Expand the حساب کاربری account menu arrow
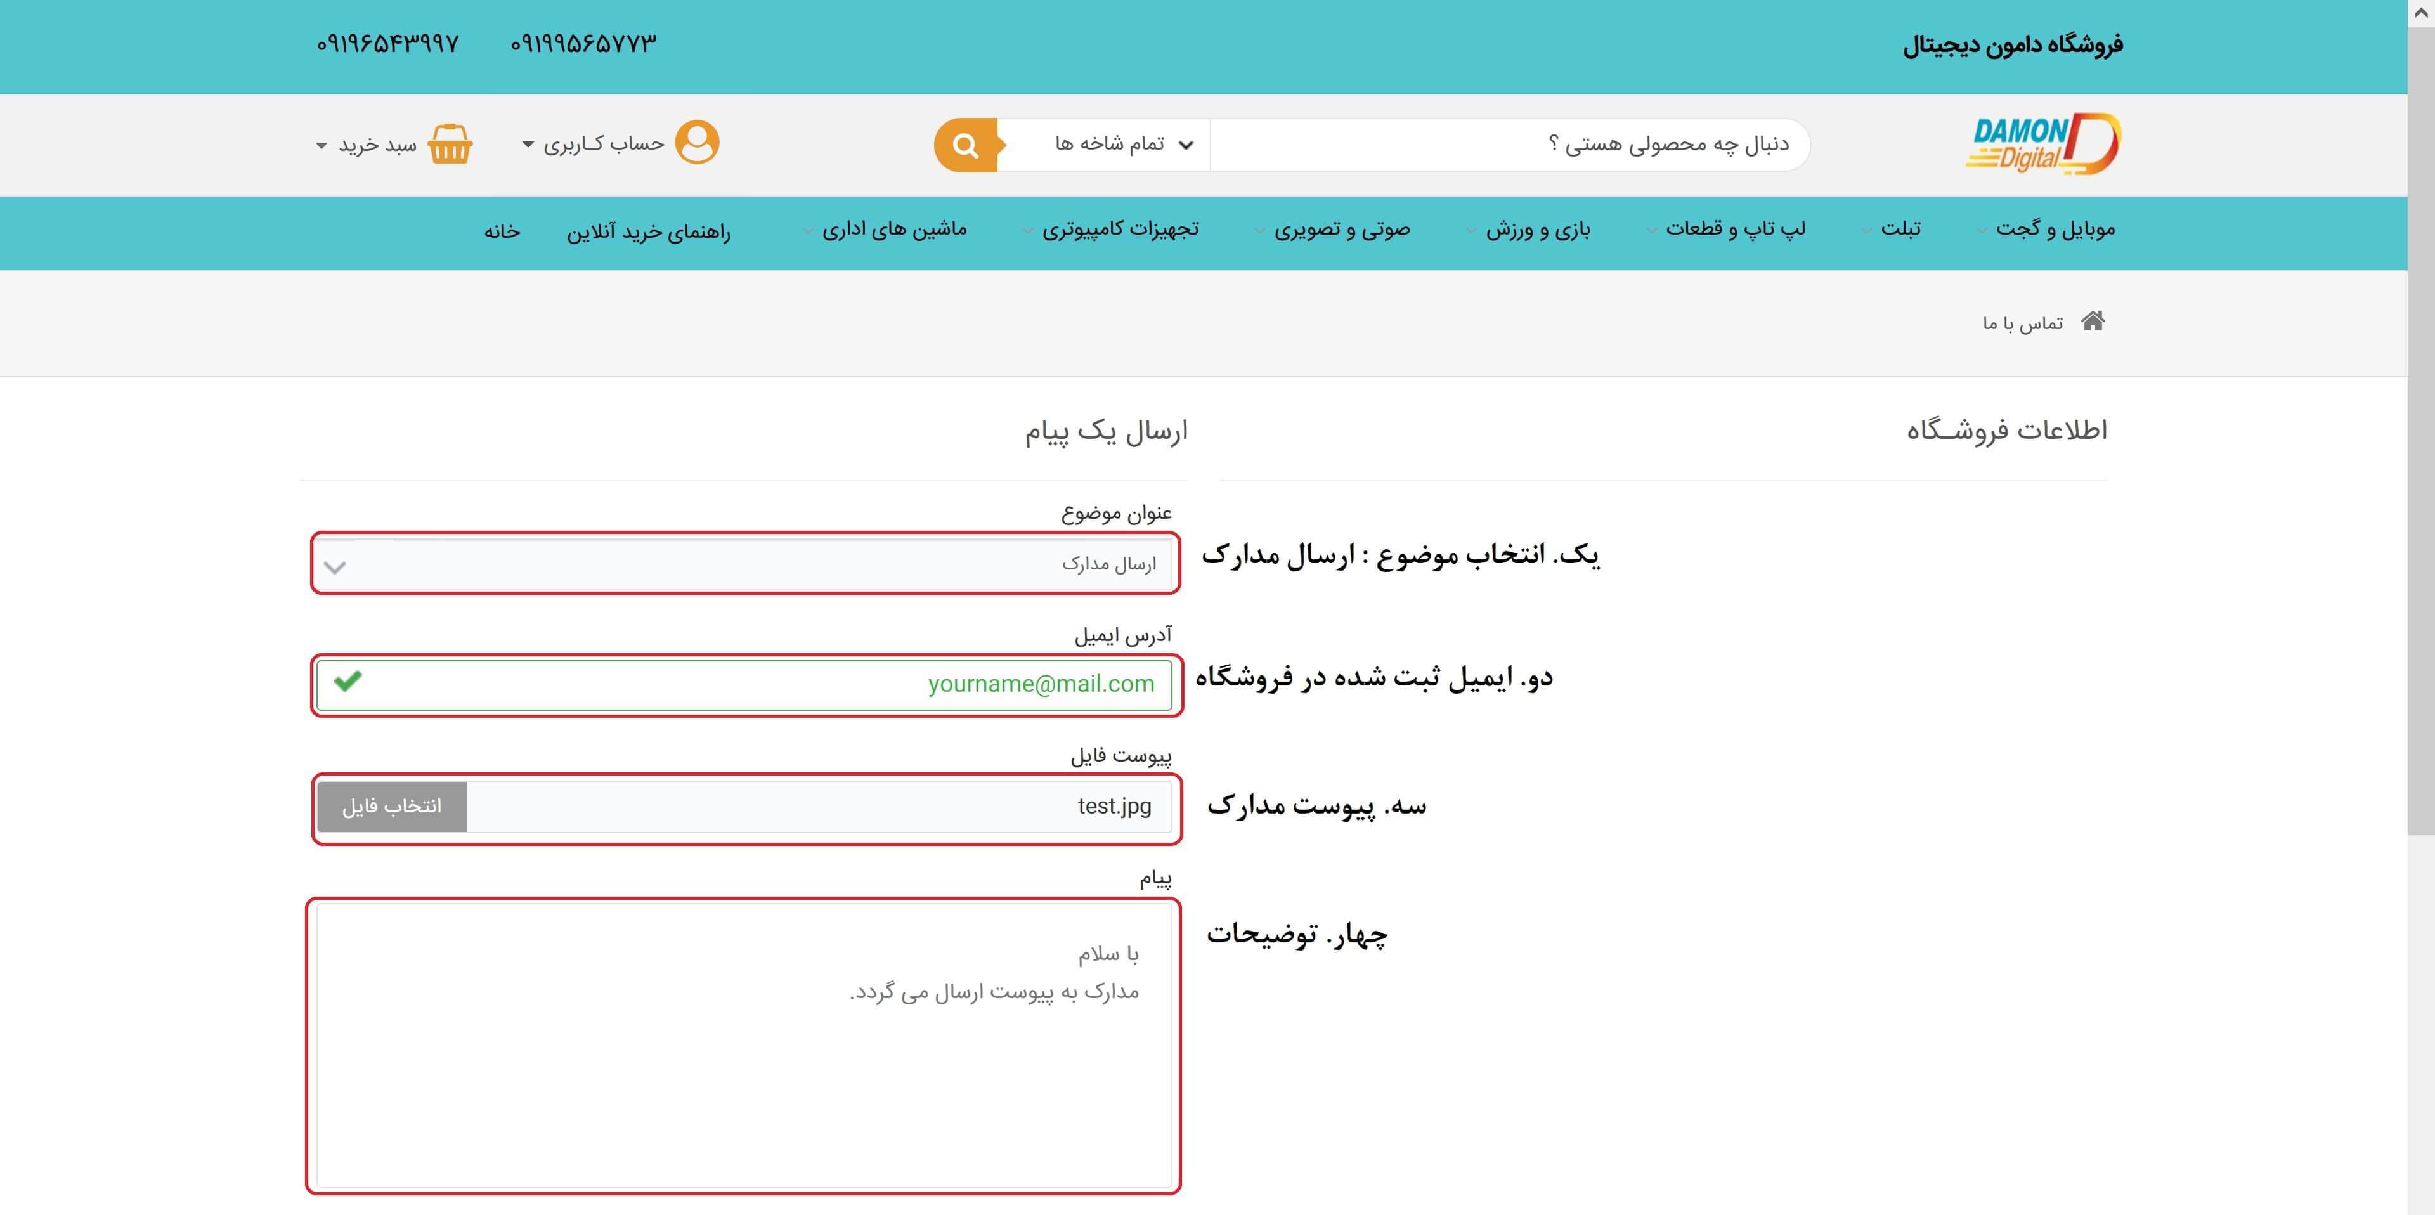The height and width of the screenshot is (1215, 2435). [x=528, y=145]
